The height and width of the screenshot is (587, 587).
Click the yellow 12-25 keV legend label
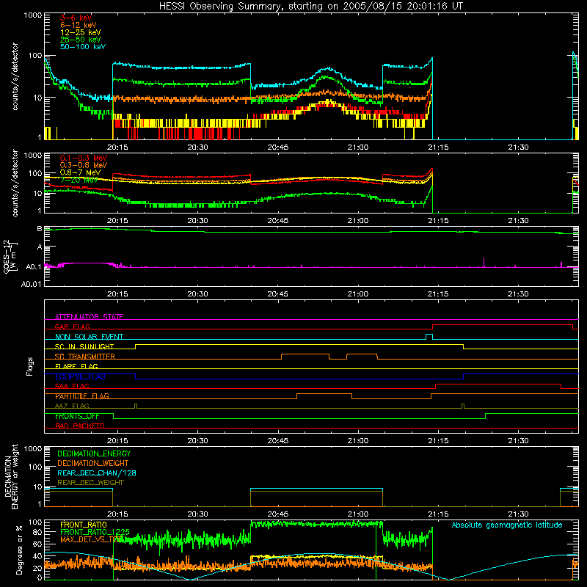pyautogui.click(x=81, y=32)
